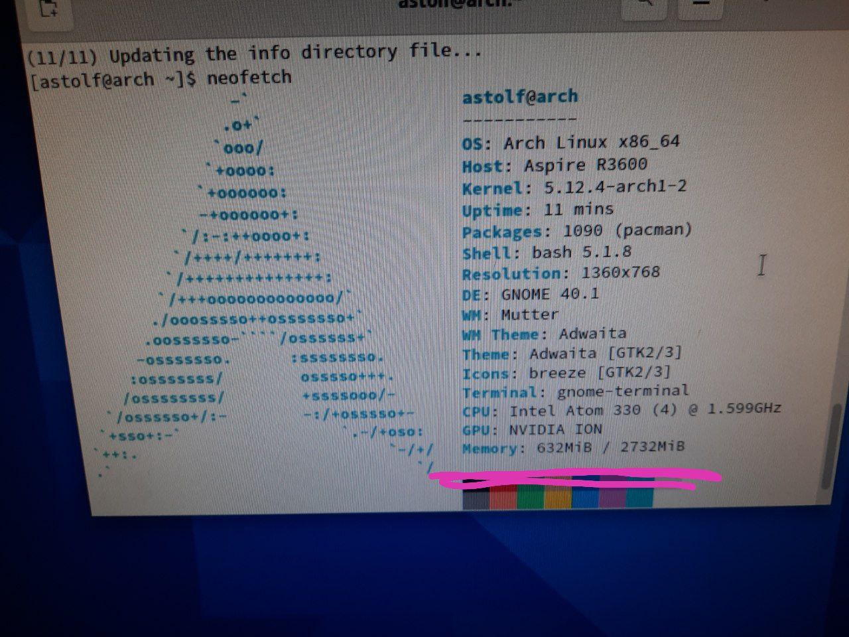Click the 'Shell: bash 5.1.8' line

pos(547,253)
